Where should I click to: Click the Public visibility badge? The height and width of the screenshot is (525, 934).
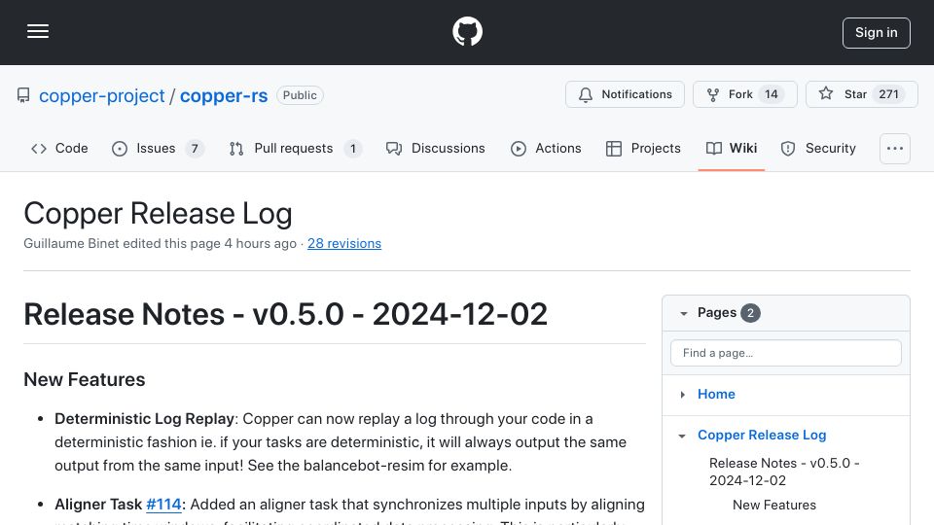(300, 95)
